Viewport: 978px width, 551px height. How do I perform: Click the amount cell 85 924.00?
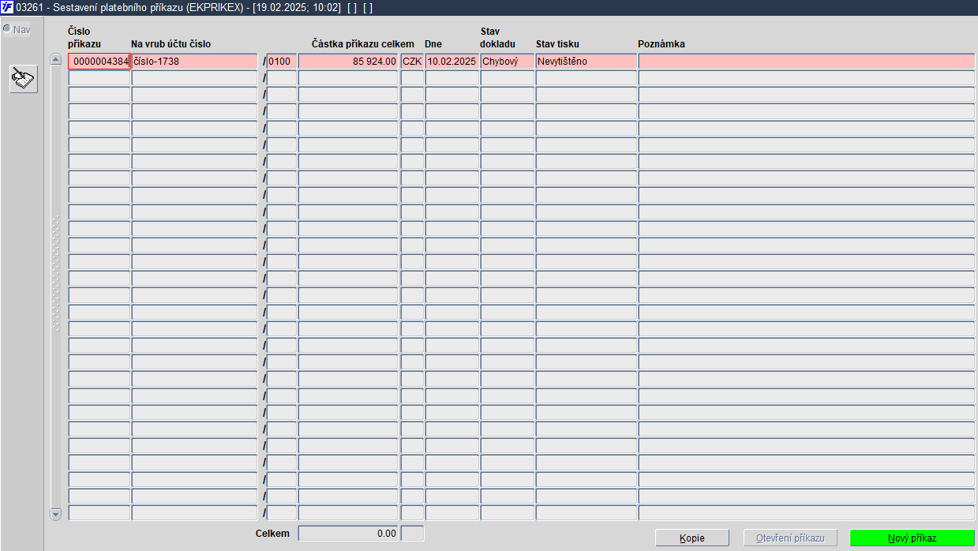(348, 62)
